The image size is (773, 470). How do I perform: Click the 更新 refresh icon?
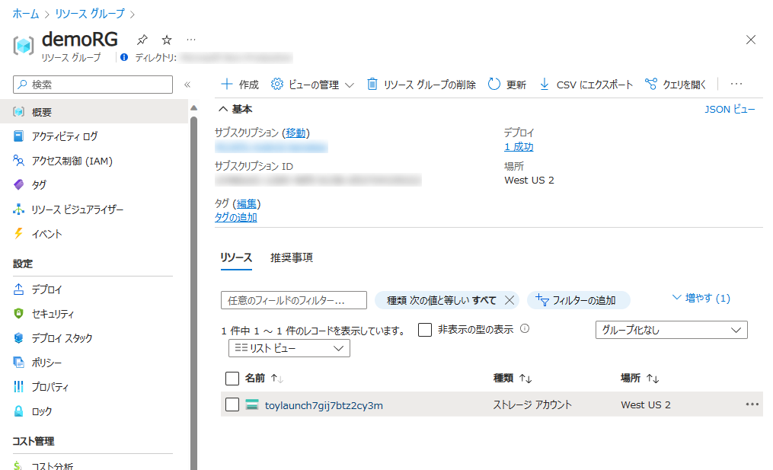point(494,85)
